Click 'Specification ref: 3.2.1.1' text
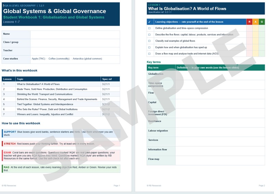 coord(160,12)
